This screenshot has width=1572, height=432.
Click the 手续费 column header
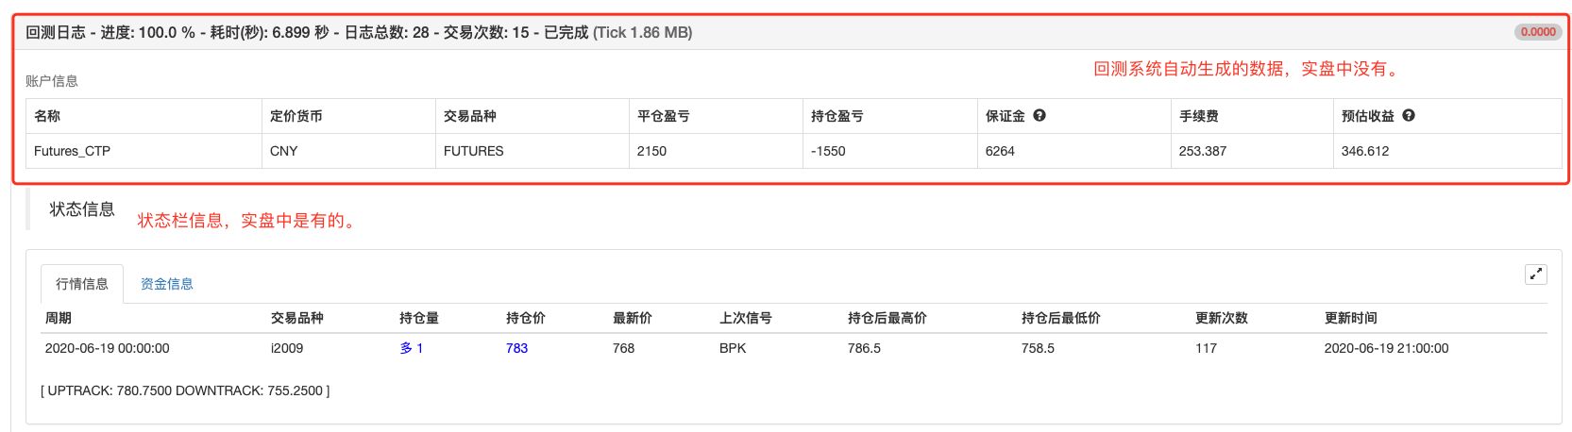click(x=1198, y=116)
